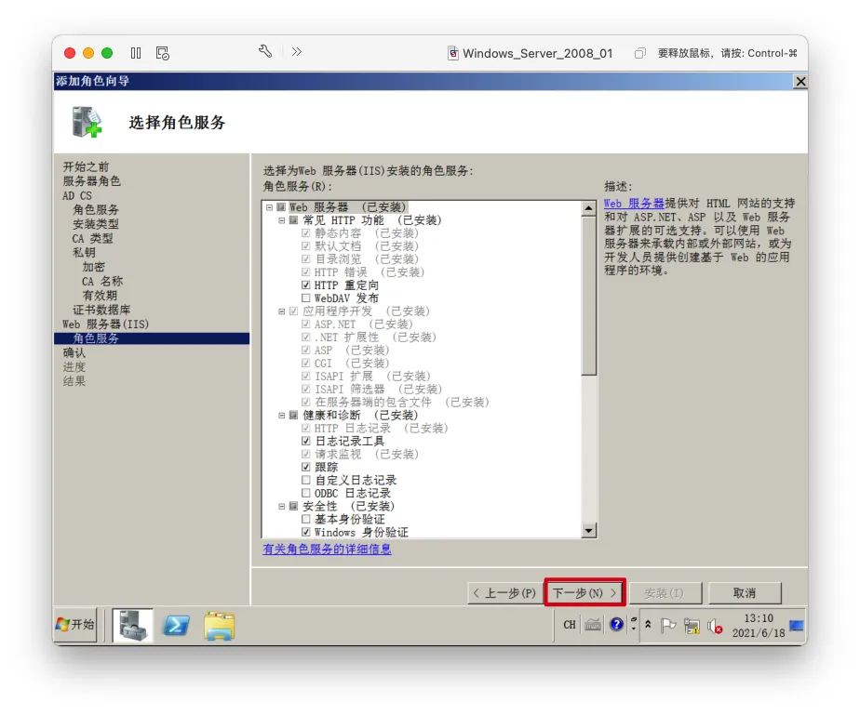860x715 pixels.
Task: Select the highlighted 角色服务 step under IIS
Action: tap(152, 338)
